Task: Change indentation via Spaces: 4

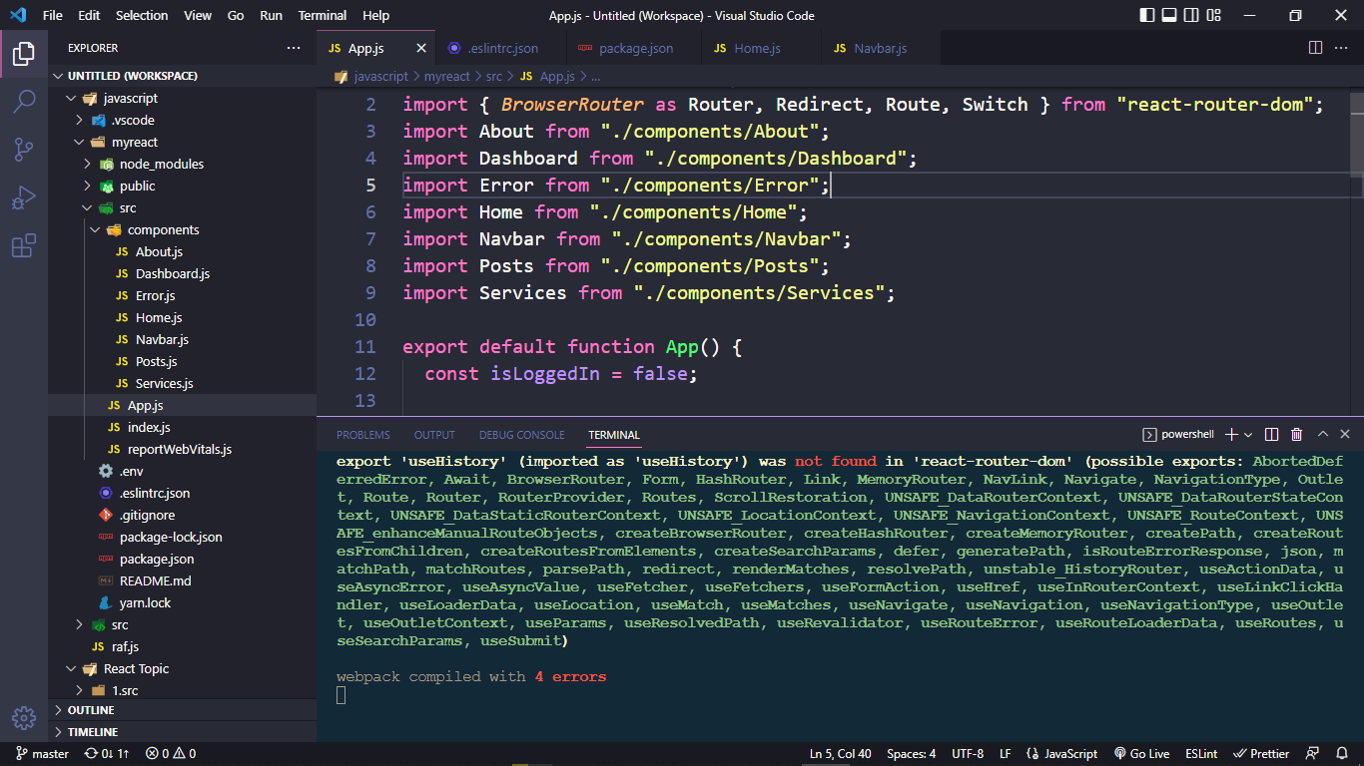Action: 912,754
